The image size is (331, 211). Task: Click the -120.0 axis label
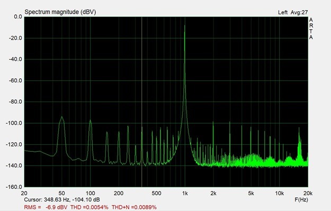click(x=14, y=144)
